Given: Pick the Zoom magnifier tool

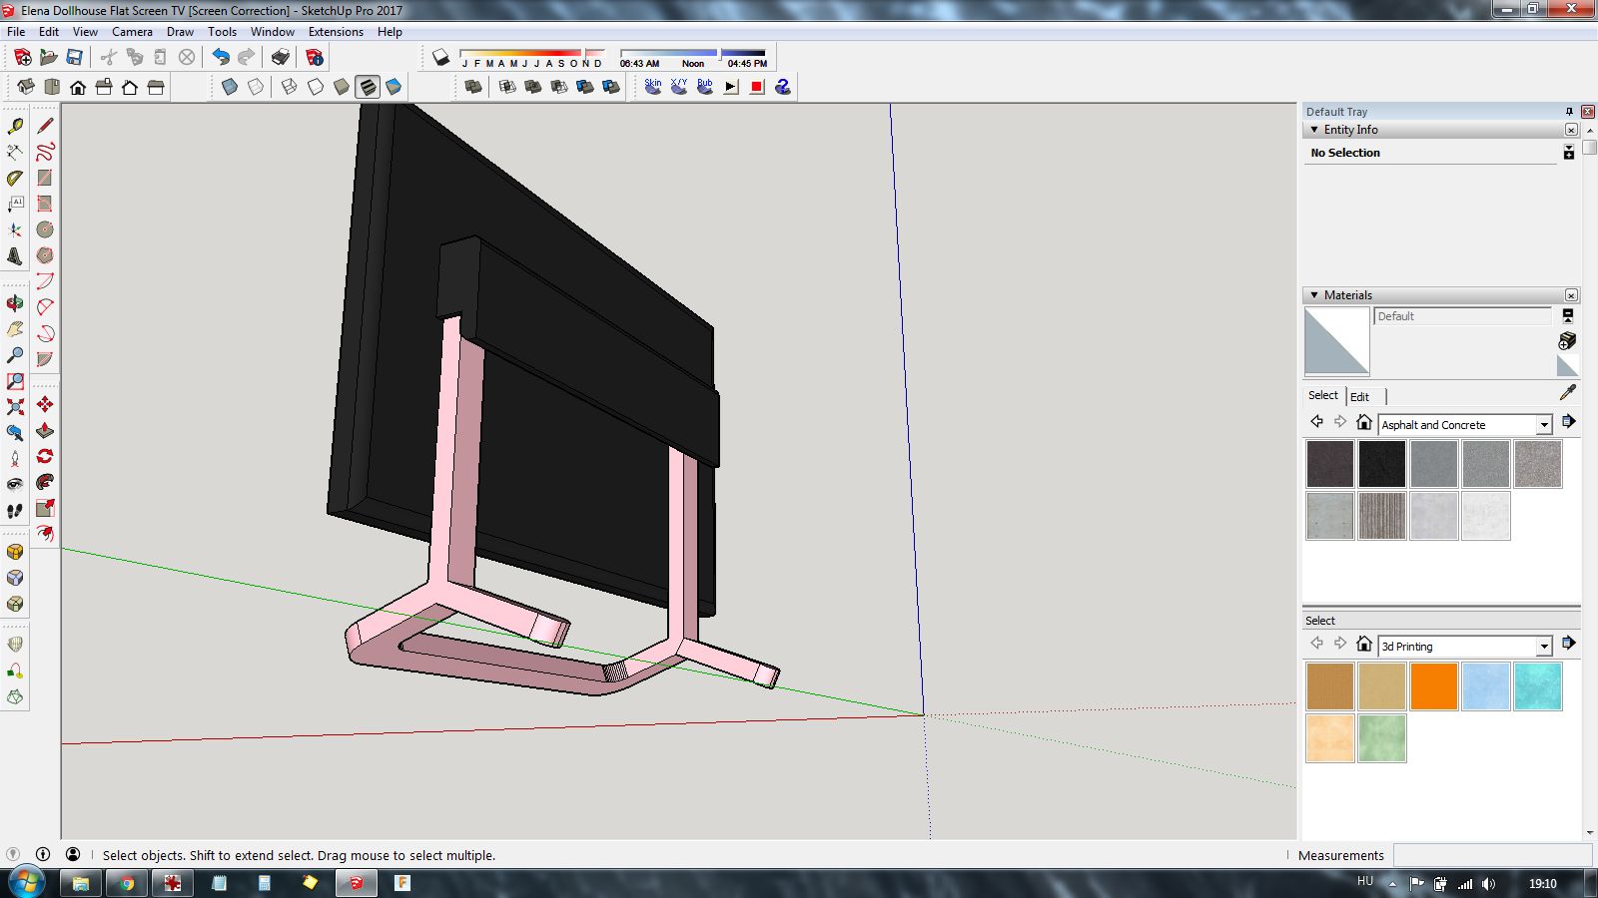Looking at the screenshot, I should click(x=15, y=355).
